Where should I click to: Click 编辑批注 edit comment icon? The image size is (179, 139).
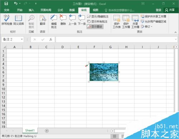click(54, 21)
